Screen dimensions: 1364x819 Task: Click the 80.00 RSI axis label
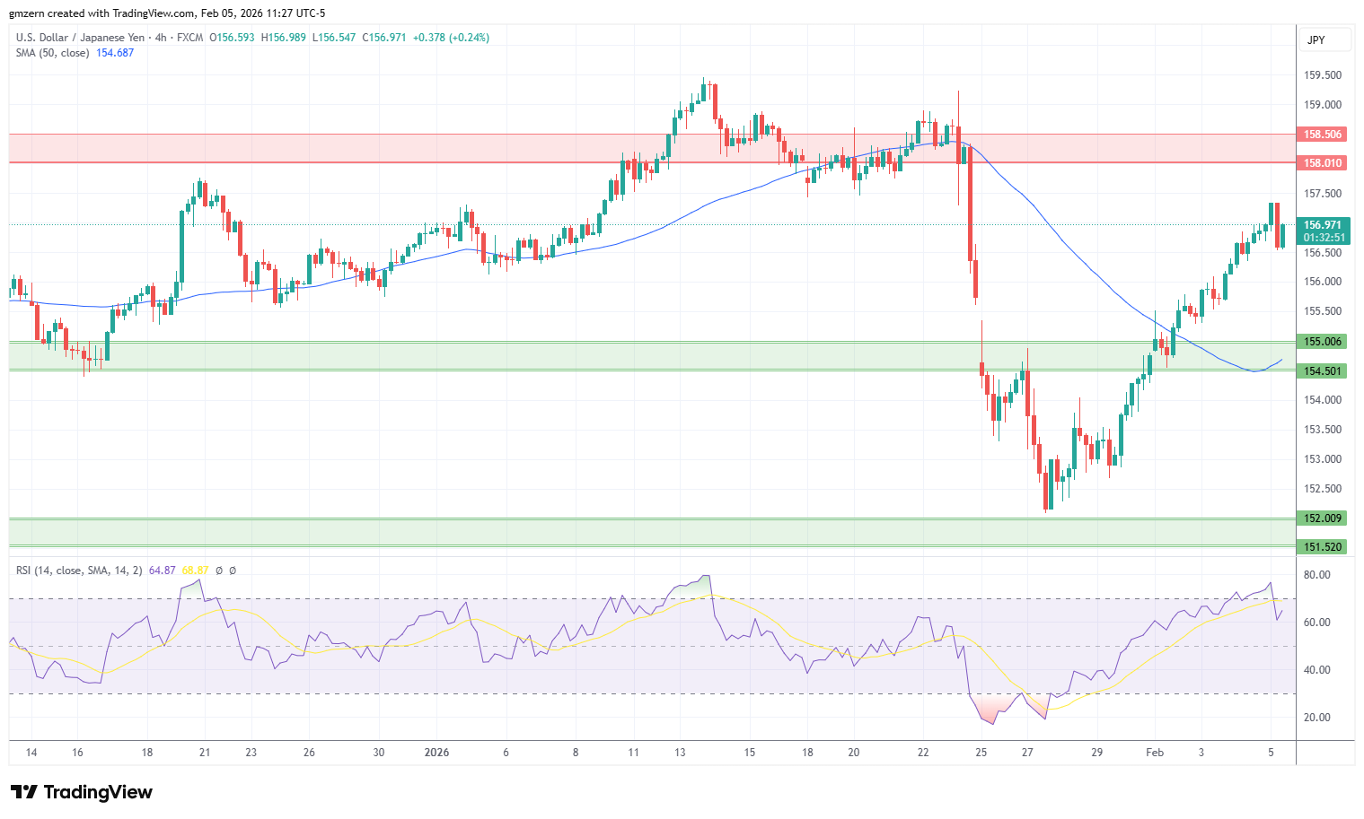[1317, 575]
